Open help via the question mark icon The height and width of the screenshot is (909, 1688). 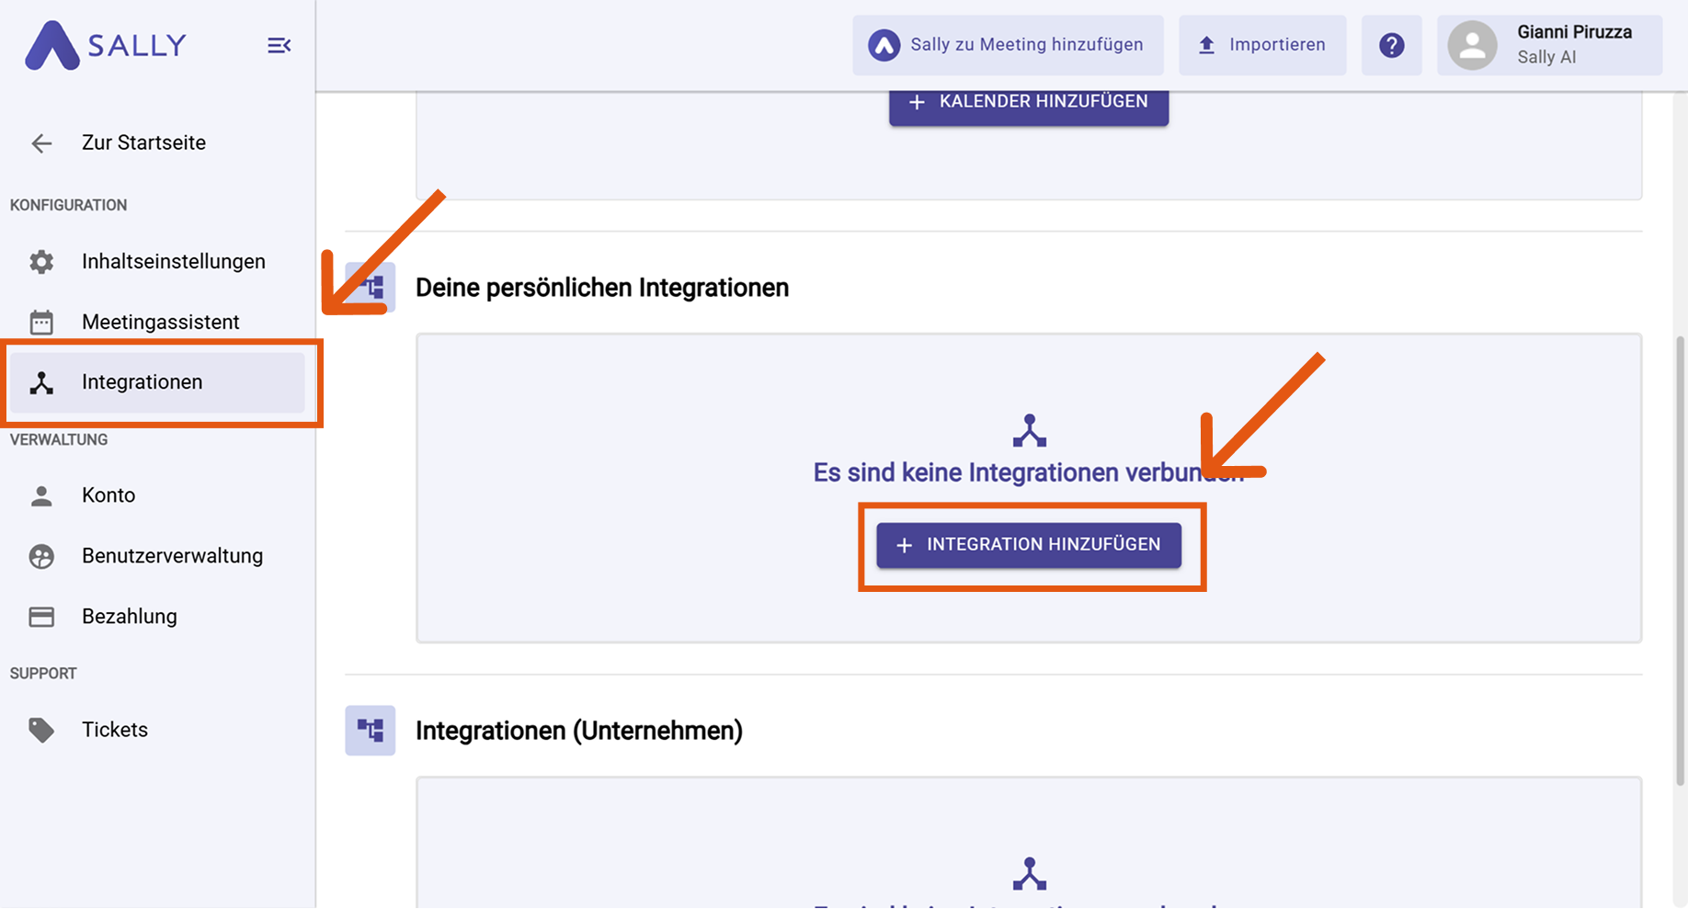pyautogui.click(x=1391, y=45)
